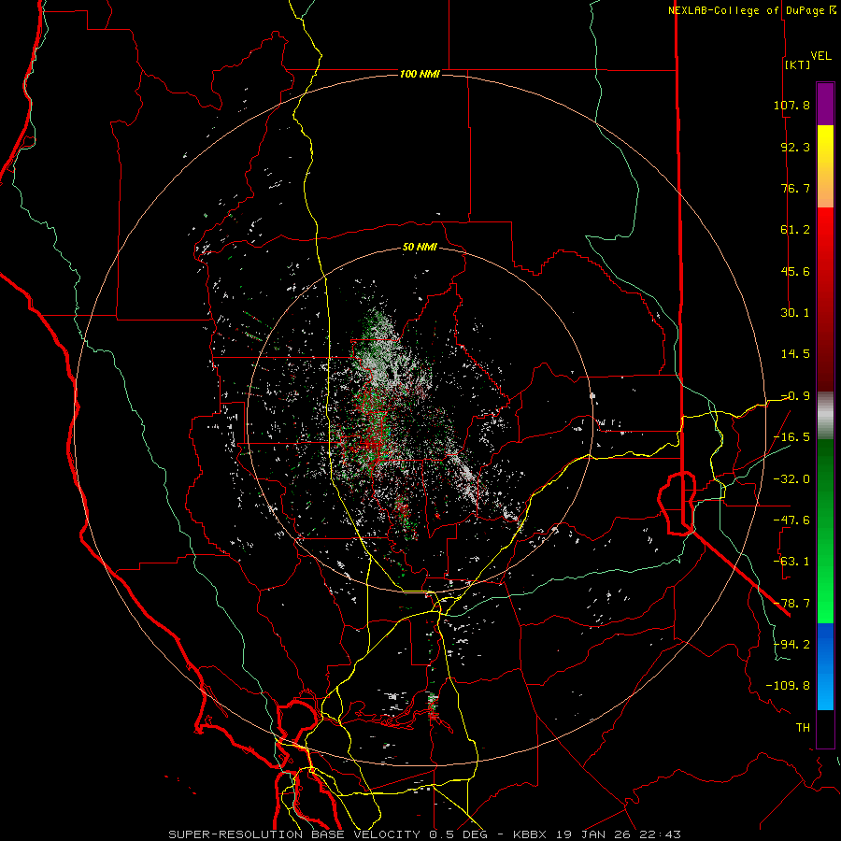Screen dimensions: 841x841
Task: Click the 14.5 scale value
Action: [795, 354]
